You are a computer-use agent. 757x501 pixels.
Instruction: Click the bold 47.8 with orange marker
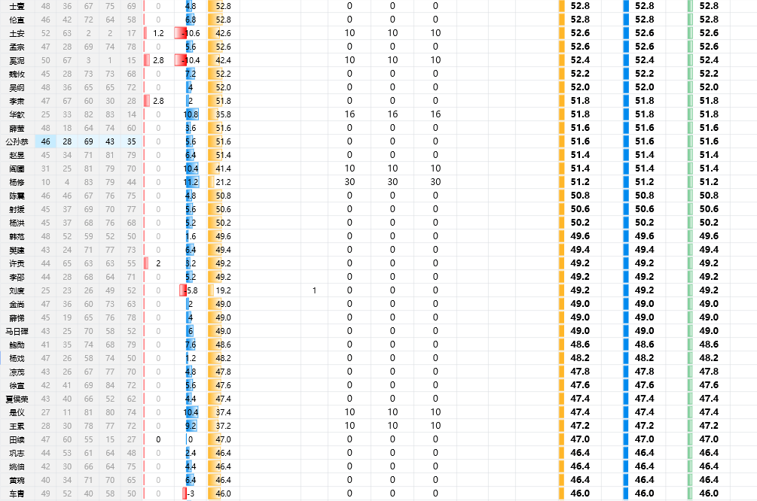coord(580,372)
